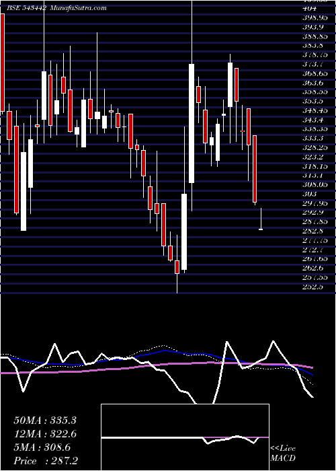Click the 404 price axis label
This screenshot has width=336, height=471.
pos(310,8)
